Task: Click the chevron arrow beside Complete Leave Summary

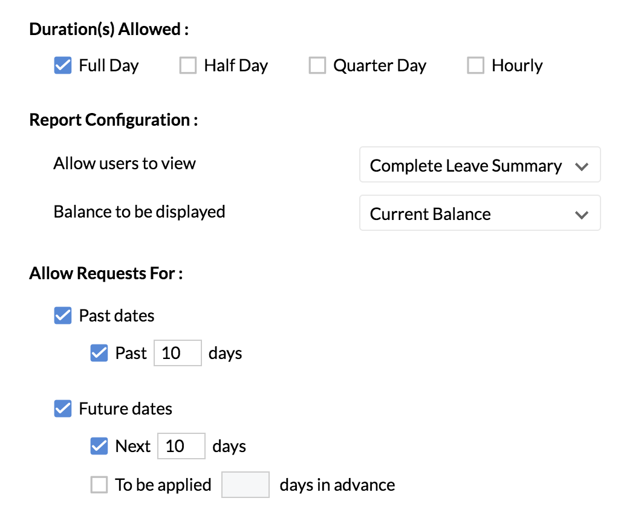Action: [581, 166]
